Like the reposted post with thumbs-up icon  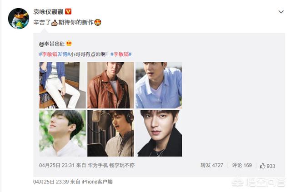[x=267, y=166]
